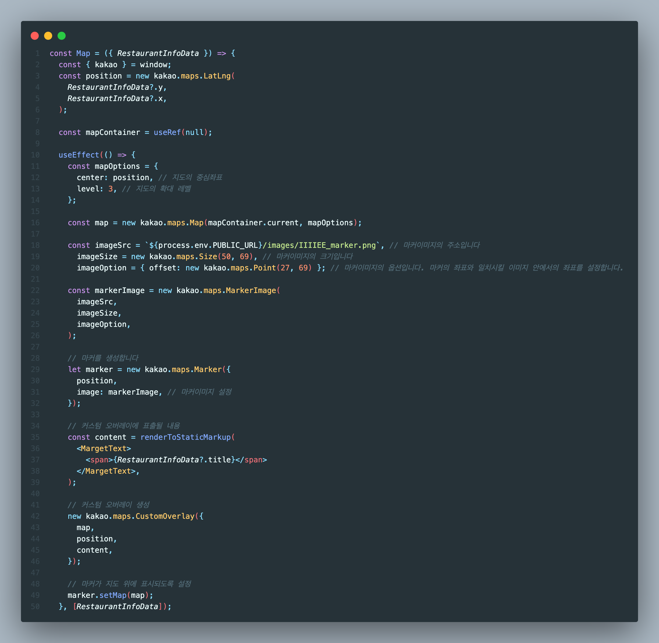
Task: Click renderToStaticMarkup function call
Action: (186, 437)
